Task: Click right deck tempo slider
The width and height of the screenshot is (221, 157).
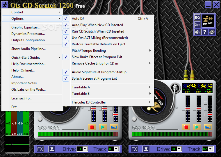Action: (199, 109)
